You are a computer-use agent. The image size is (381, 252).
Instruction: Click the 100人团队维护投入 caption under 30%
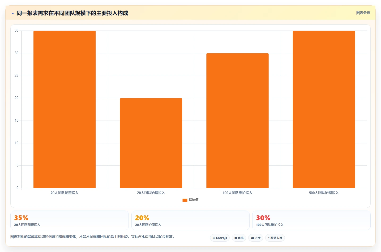click(270, 225)
